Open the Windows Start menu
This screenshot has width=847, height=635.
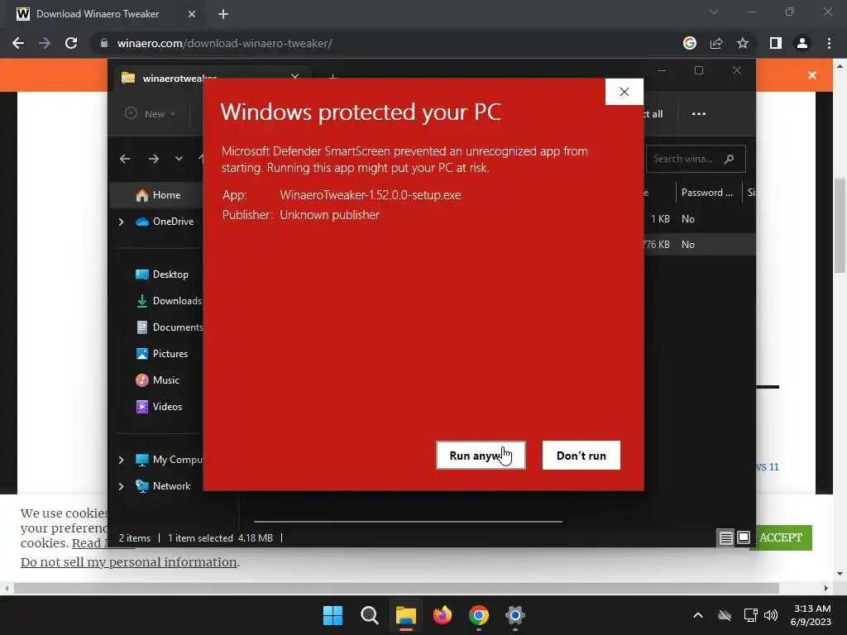point(333,615)
